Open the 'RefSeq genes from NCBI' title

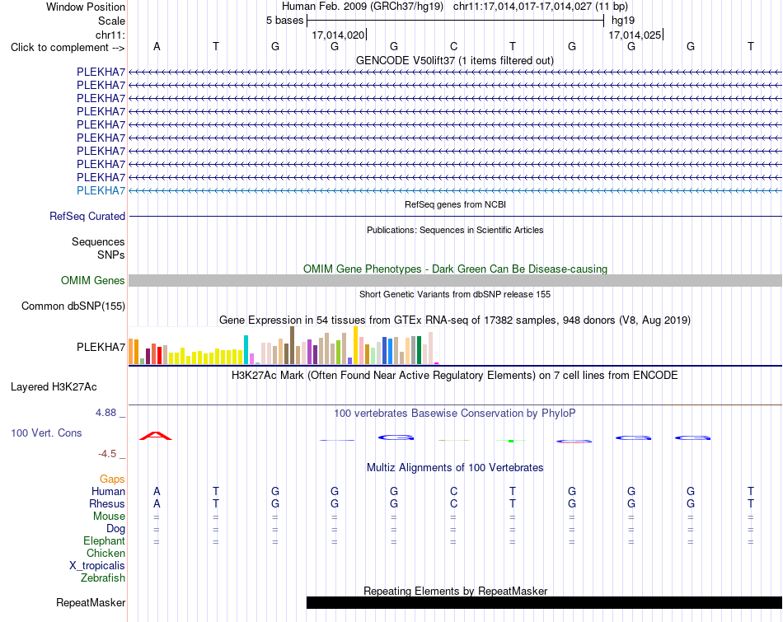tap(455, 204)
